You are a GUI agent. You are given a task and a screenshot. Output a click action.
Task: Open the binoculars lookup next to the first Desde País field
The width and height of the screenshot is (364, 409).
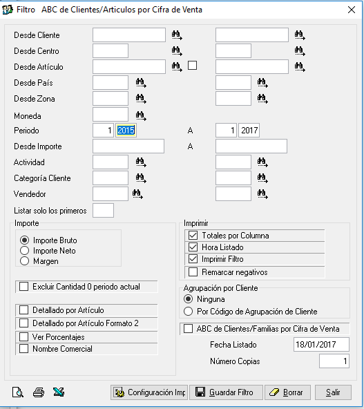[x=141, y=83]
